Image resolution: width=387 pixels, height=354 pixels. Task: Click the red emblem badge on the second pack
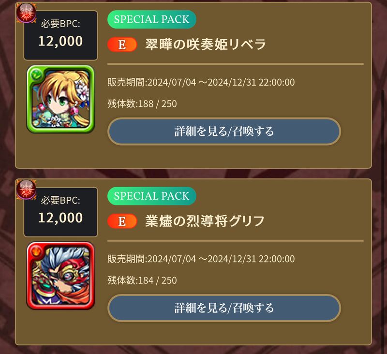click(26, 190)
